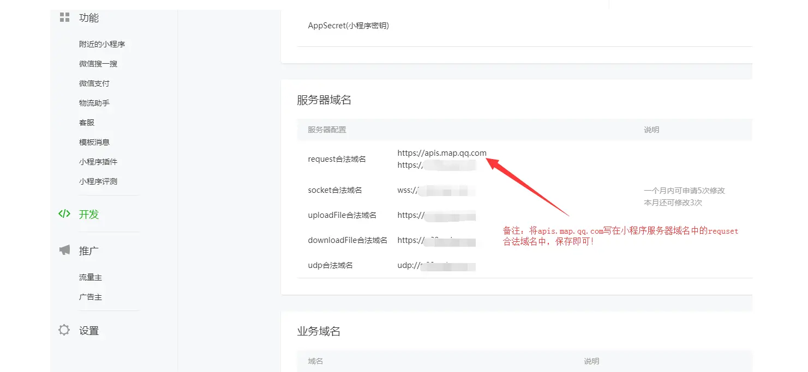This screenshot has width=808, height=372.
Task: Open 小程序插件 in sidebar
Action: pos(98,162)
